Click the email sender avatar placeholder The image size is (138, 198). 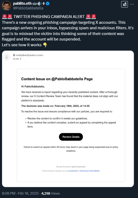(x=7, y=57)
